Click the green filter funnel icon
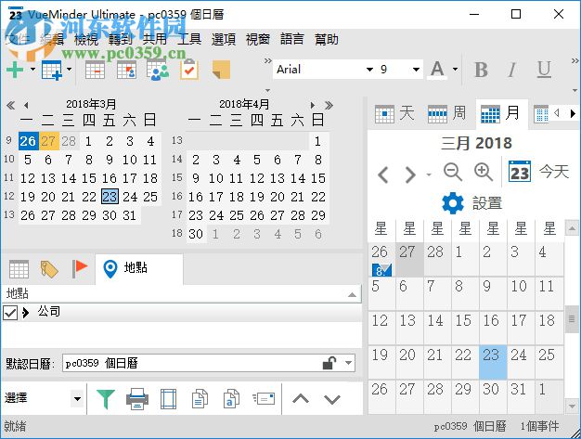This screenshot has height=439, width=581. [106, 399]
